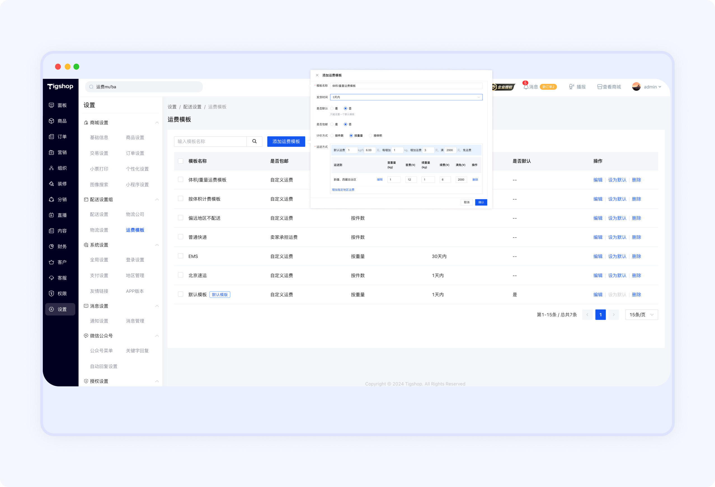
Task: Go to 订单 orders sidebar icon
Action: pyautogui.click(x=51, y=136)
